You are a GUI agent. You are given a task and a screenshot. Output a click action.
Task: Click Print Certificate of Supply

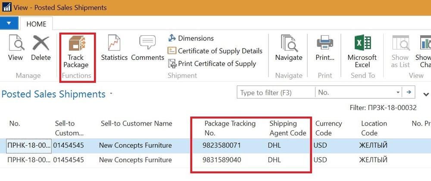tap(212, 64)
